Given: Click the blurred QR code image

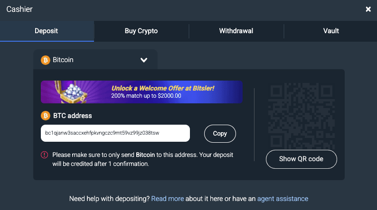Looking at the screenshot, I should [x=301, y=116].
